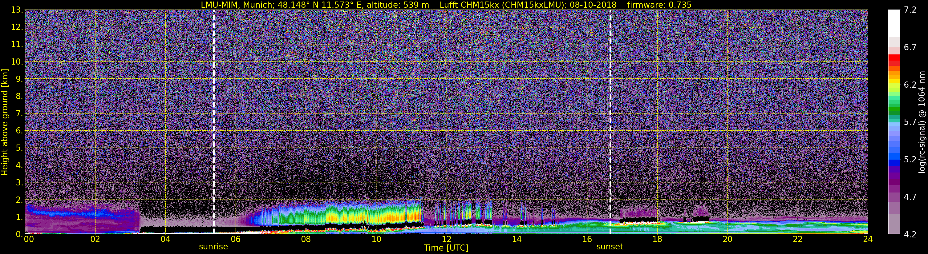This screenshot has width=928, height=254.
Task: Click the height axis tick '7.'
Action: (19, 114)
